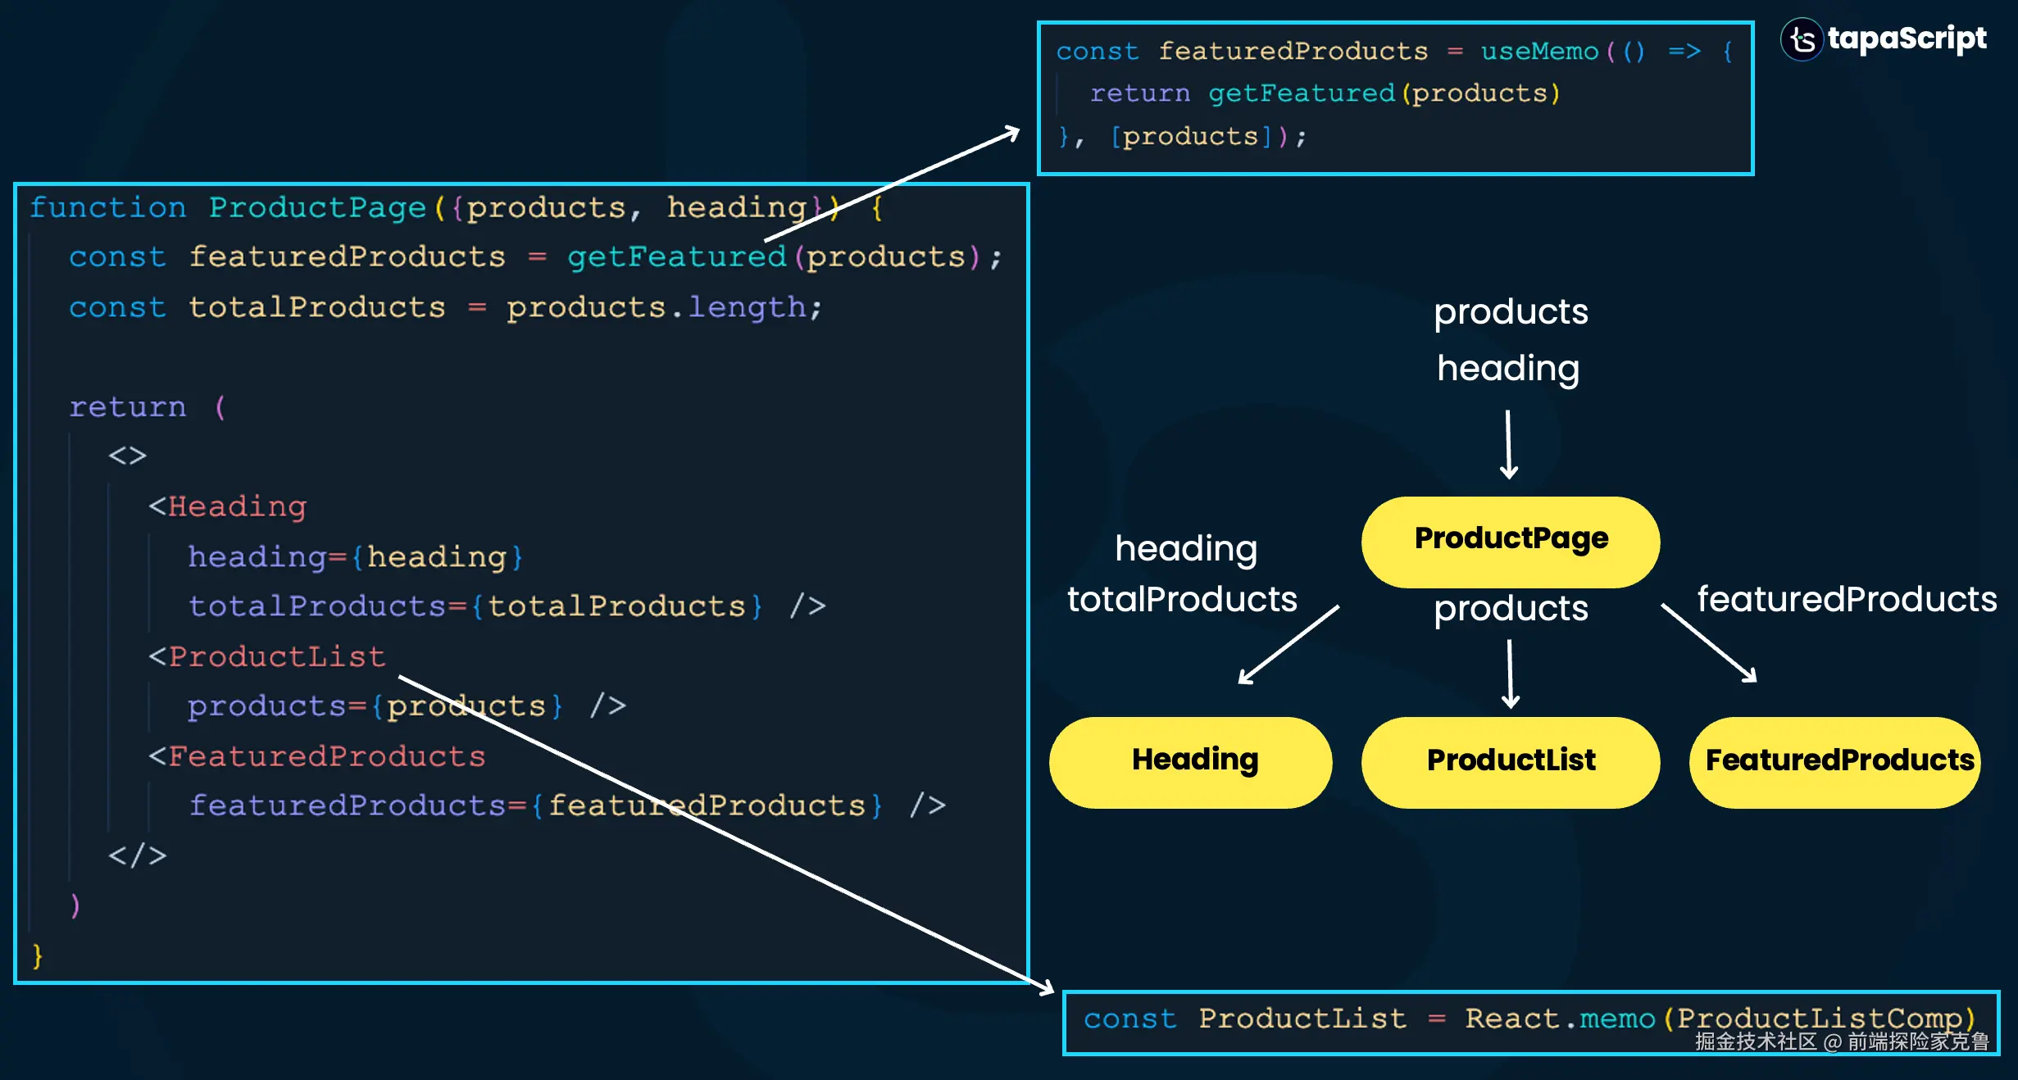This screenshot has width=2018, height=1080.
Task: Click the Chinese watermark text at bottom right
Action: click(1841, 1041)
